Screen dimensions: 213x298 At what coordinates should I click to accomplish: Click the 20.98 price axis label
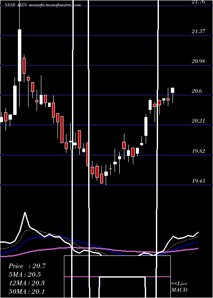coord(199,61)
